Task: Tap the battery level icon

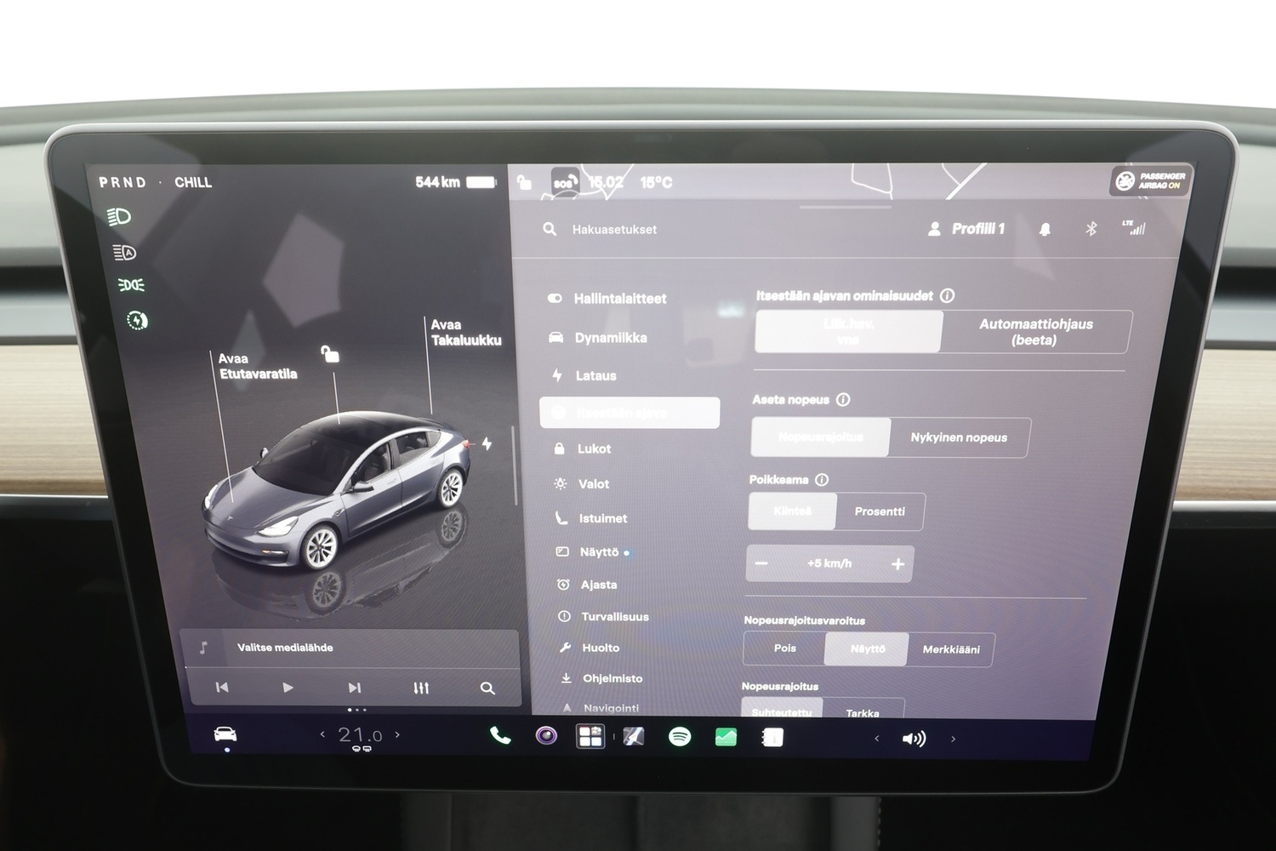Action: click(481, 182)
